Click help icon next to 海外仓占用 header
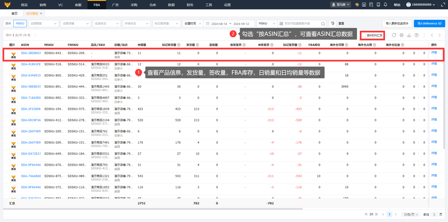448x222 pixels. 374,45
